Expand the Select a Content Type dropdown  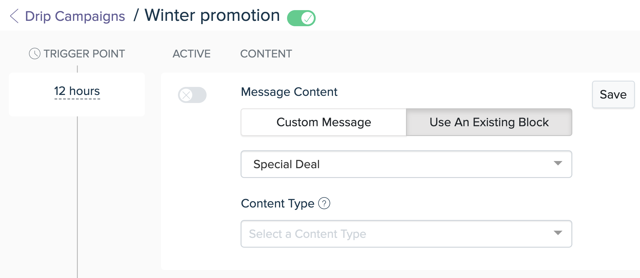tap(406, 234)
